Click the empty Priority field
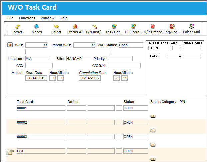 tap(120, 59)
